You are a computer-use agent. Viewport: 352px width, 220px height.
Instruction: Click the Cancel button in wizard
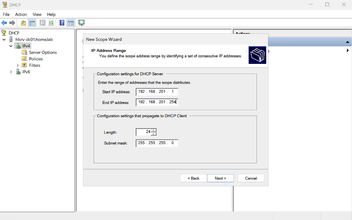[x=251, y=178]
